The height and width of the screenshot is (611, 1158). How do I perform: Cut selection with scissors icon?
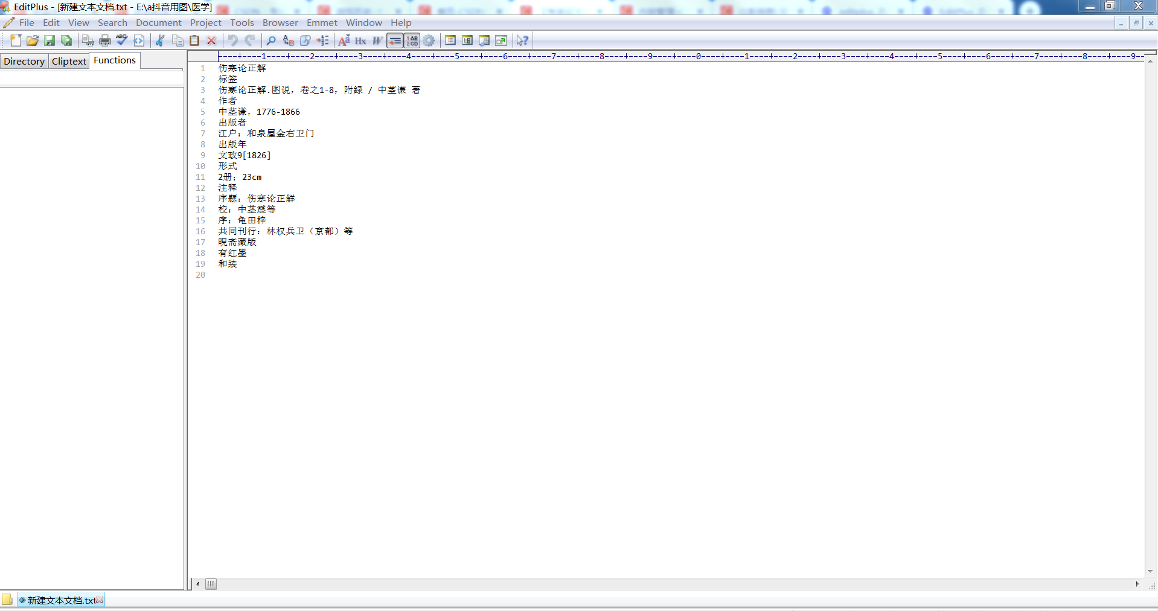[161, 40]
